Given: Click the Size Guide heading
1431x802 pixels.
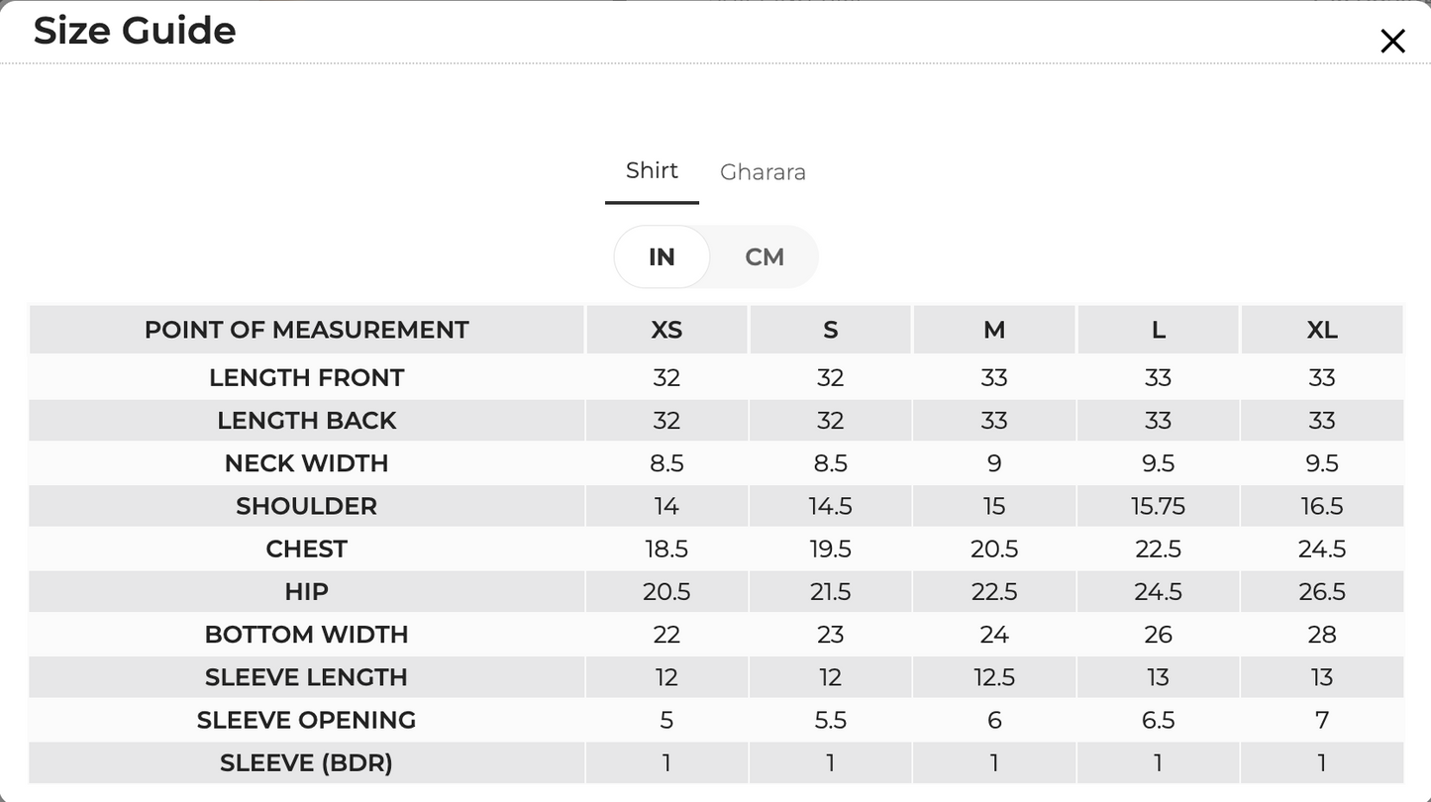Looking at the screenshot, I should [135, 31].
